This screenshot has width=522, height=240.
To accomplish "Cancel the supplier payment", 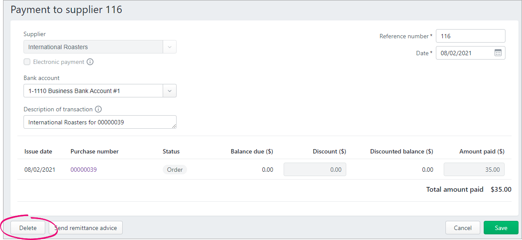I will 463,228.
